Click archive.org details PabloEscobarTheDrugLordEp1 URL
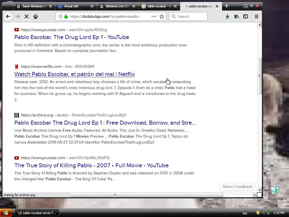 (74, 115)
